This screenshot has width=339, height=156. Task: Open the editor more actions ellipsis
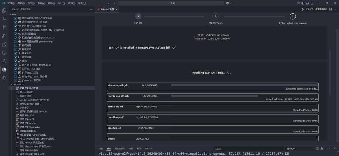pos(335,9)
